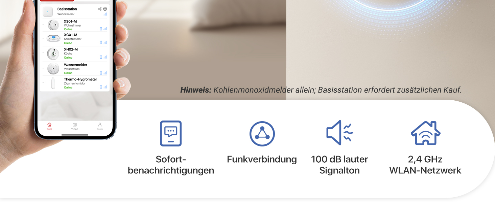Image resolution: width=495 pixels, height=202 pixels.
Task: Open the Verlauf tab
Action: click(75, 126)
